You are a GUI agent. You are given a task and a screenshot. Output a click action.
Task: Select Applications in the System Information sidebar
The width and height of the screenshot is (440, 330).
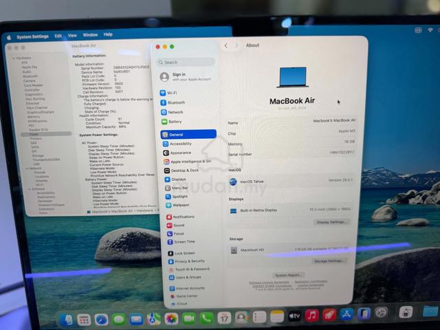[46, 197]
